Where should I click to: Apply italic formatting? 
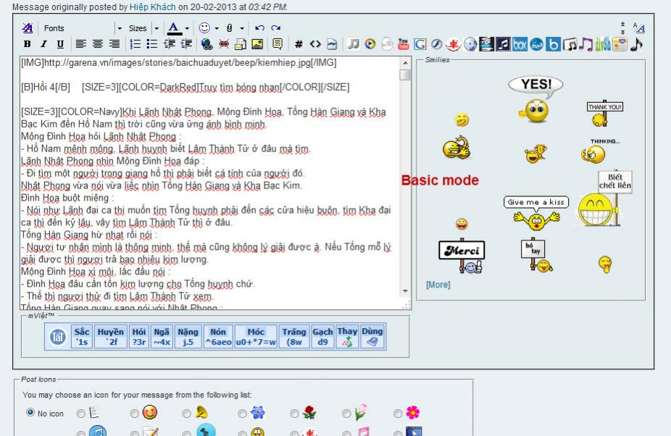pos(43,44)
